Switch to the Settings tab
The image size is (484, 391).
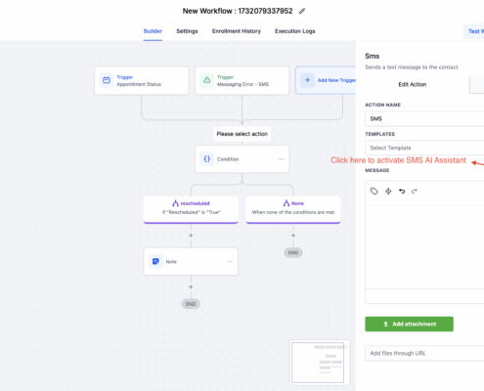(x=187, y=31)
